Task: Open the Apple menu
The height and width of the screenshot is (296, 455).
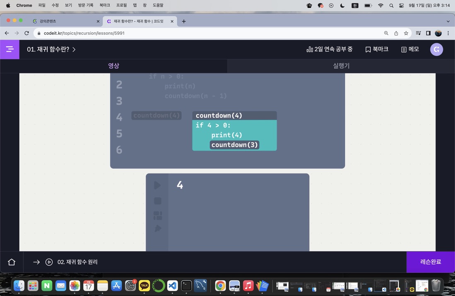Action: (x=8, y=5)
